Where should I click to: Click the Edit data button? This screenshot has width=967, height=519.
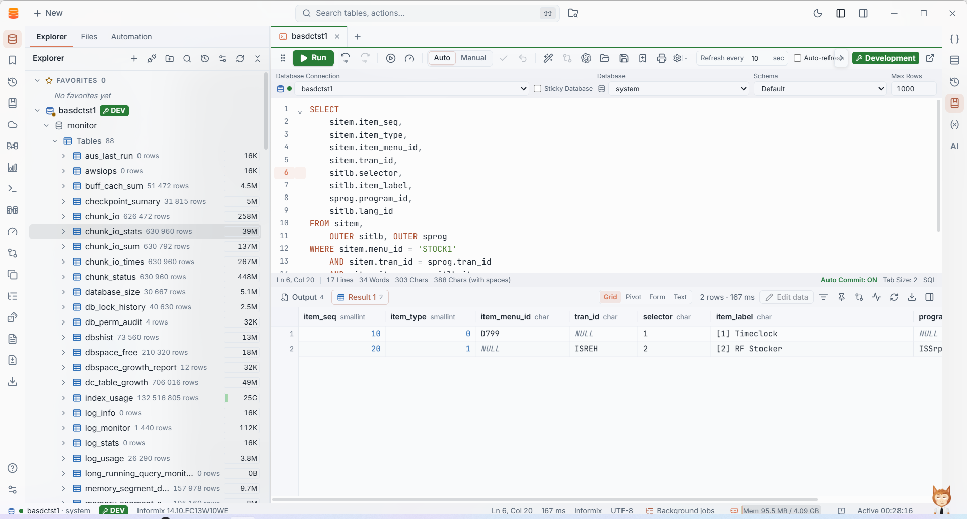click(787, 297)
